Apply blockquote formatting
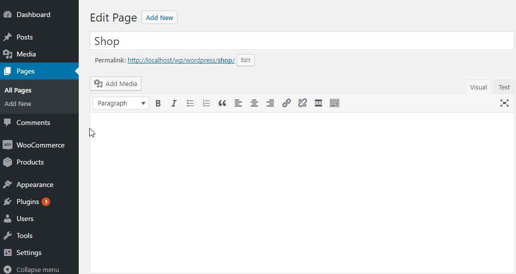516x274 pixels. click(x=222, y=103)
